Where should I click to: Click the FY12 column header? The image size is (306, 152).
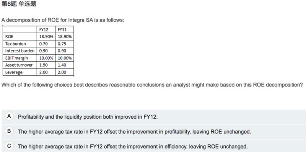[x=44, y=30]
